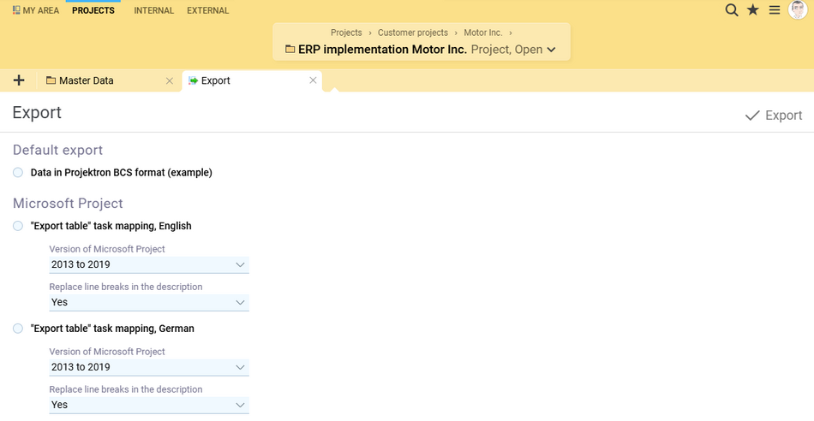The image size is (814, 421).
Task: Click the Default export heading
Action: [57, 150]
